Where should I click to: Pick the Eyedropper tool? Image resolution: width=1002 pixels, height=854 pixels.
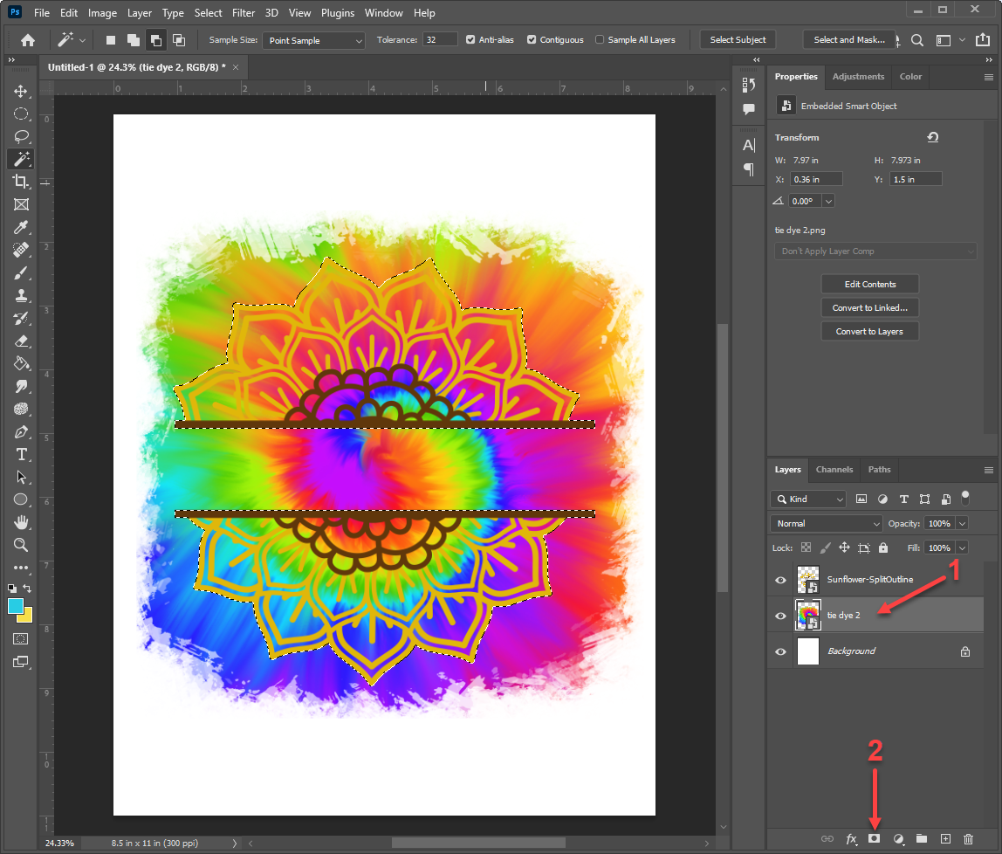point(22,227)
